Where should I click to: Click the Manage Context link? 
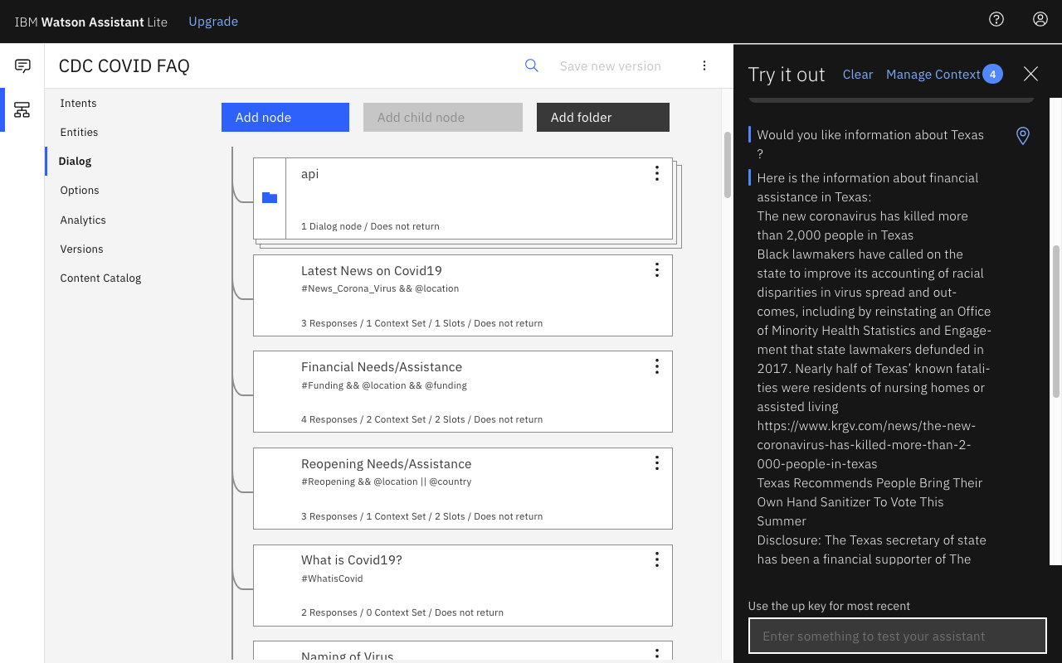click(933, 74)
